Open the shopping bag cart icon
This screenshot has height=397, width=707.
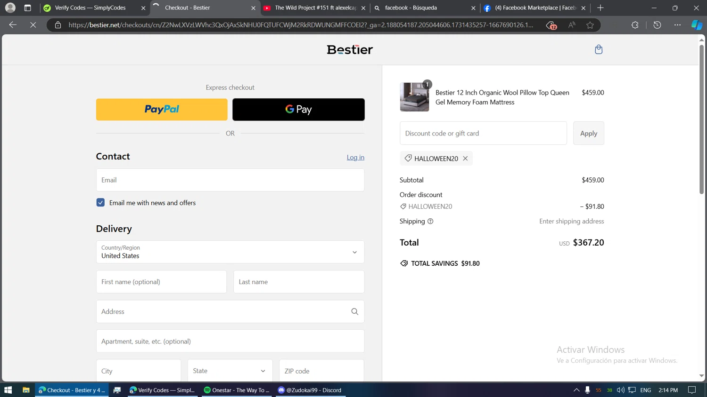coord(599,49)
